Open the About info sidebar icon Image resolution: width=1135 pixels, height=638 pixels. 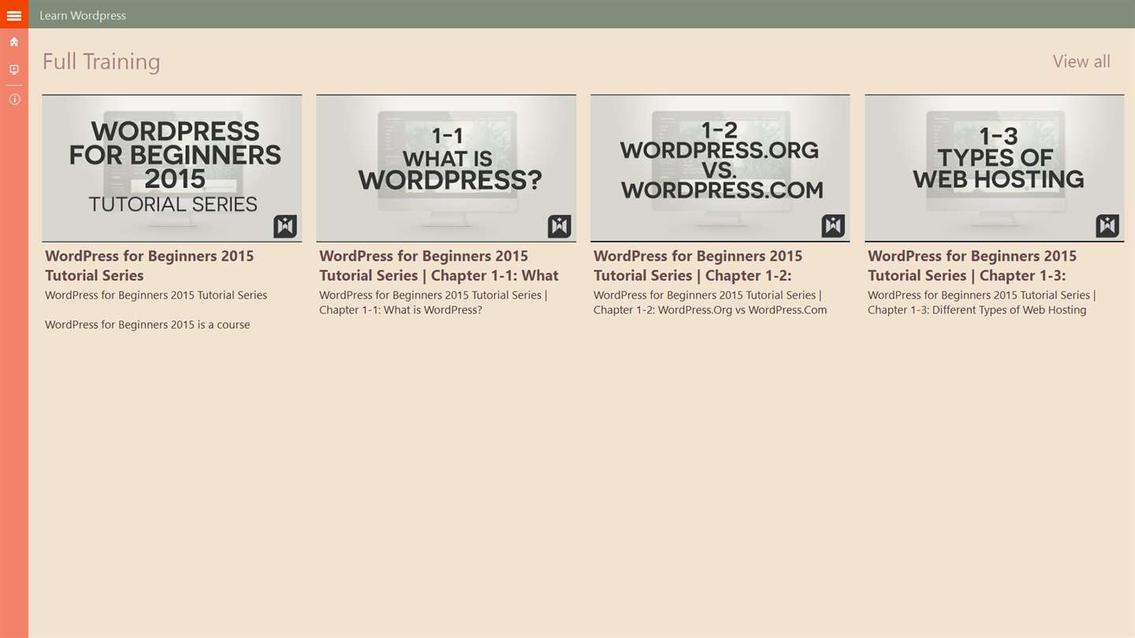(14, 99)
